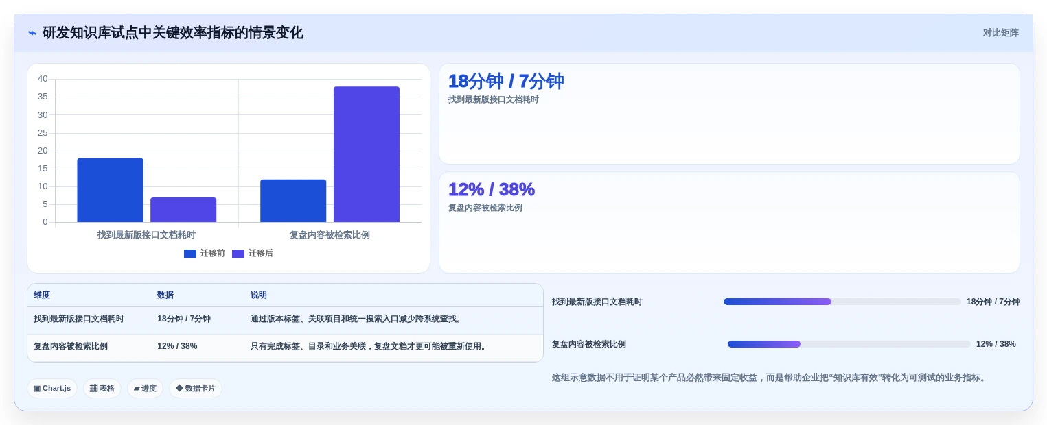Click explanation starting 通过版本标签
The width and height of the screenshot is (1047, 425).
pyautogui.click(x=358, y=319)
